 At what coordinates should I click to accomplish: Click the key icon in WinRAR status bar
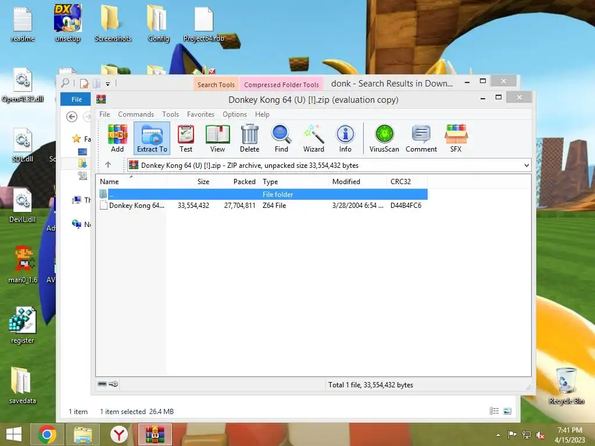pos(113,384)
